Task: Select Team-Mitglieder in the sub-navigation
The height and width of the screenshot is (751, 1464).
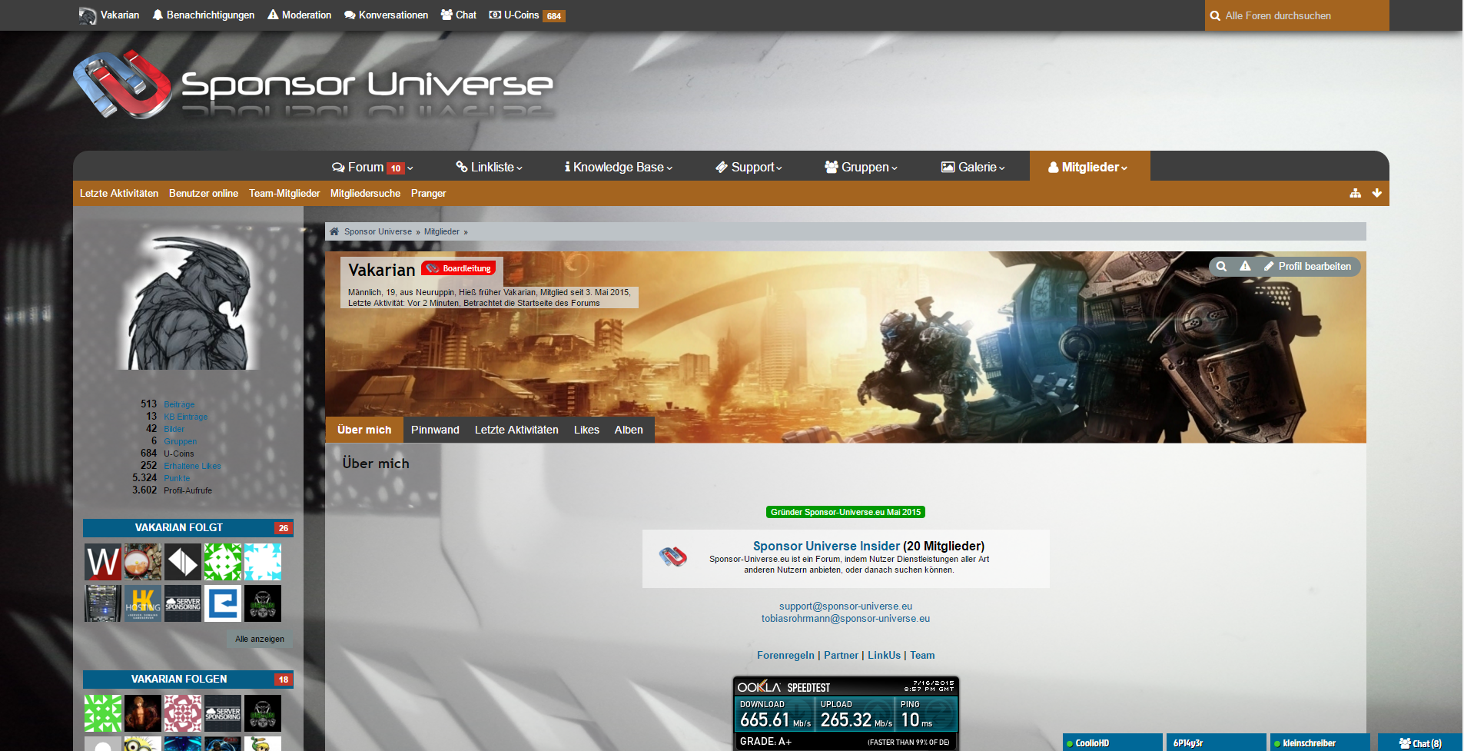Action: click(x=284, y=194)
